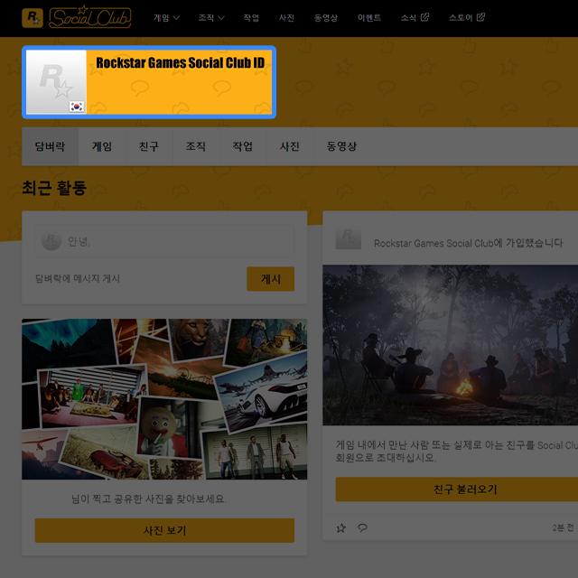Image resolution: width=578 pixels, height=578 pixels.
Task: Click the small avatar icon in message box
Action: point(51,241)
